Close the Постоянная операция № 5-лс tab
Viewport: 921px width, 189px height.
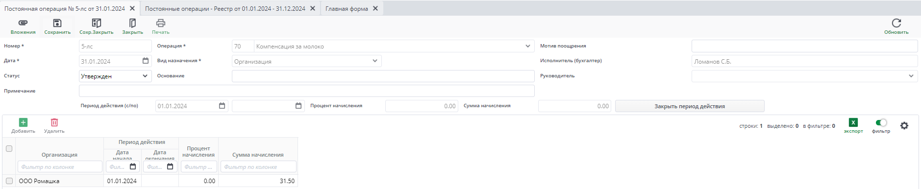[x=132, y=8]
